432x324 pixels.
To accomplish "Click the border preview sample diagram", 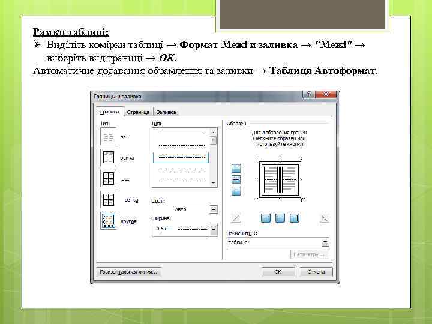I will pos(280,179).
